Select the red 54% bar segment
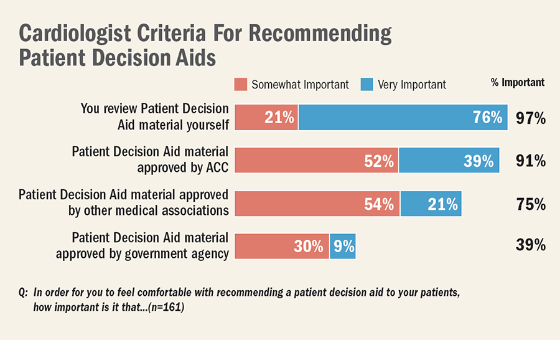The height and width of the screenshot is (340, 560). pyautogui.click(x=316, y=204)
